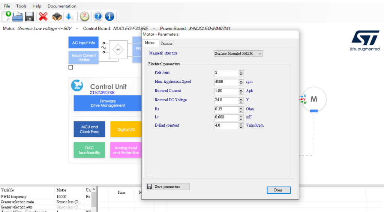Switch to the Motor tab
Screen dimensions: 384x212
click(x=150, y=43)
